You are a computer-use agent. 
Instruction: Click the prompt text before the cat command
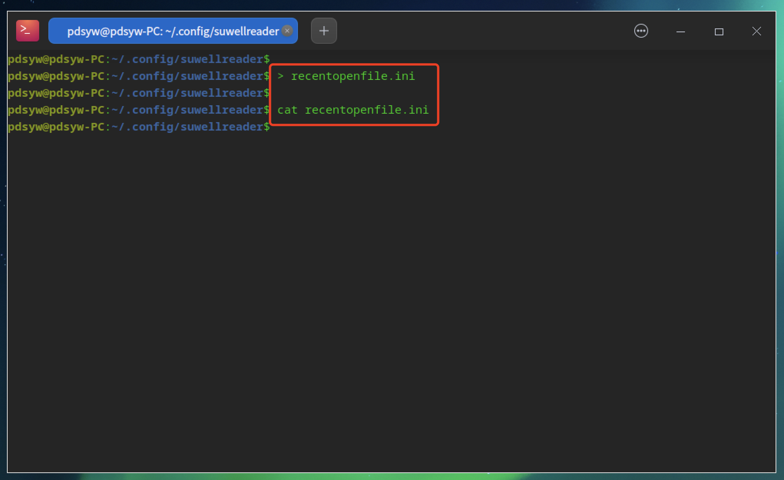click(x=138, y=110)
